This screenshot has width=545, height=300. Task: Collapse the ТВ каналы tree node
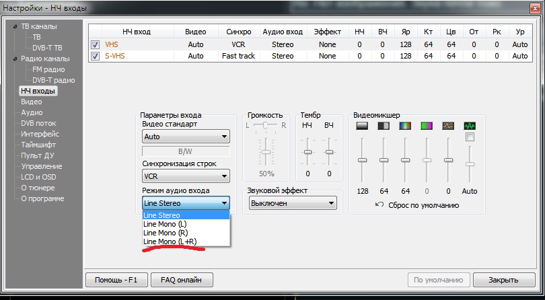coord(16,27)
